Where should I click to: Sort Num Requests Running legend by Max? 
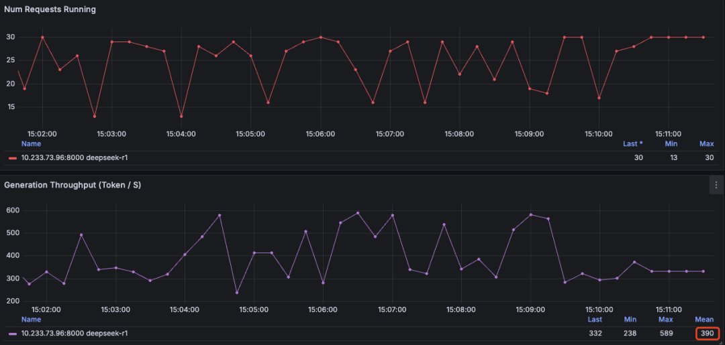coord(706,143)
